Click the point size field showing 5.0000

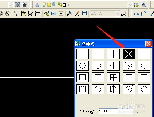[116, 111]
